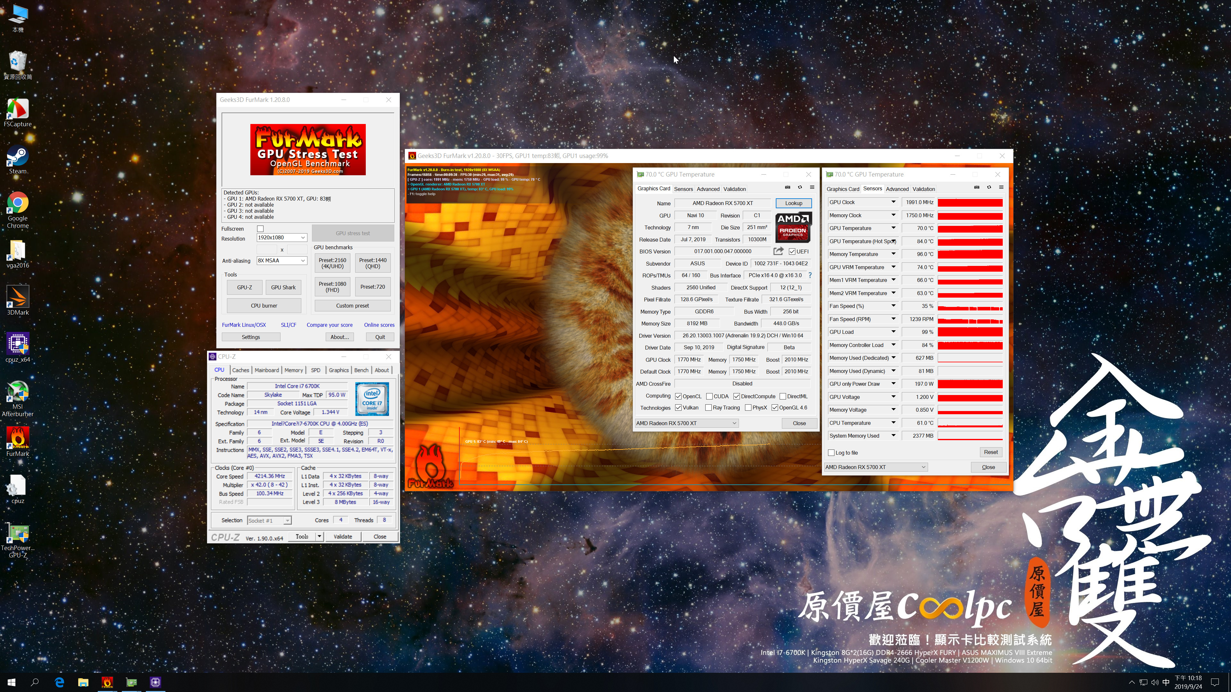The height and width of the screenshot is (692, 1231).
Task: Click screenshot camera icon in GPU-Z Sensors window
Action: (977, 187)
